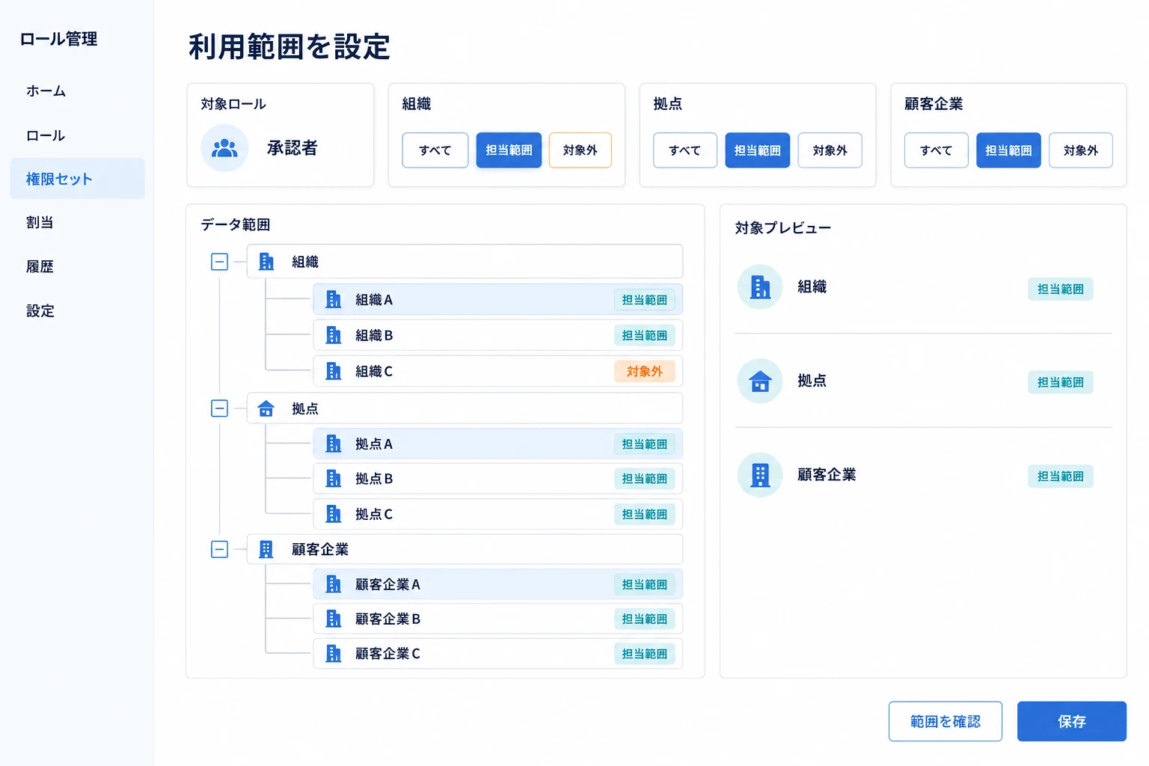Viewport: 1149px width, 766px height.
Task: Collapse the 顧客企業 tree node
Action: pos(219,549)
